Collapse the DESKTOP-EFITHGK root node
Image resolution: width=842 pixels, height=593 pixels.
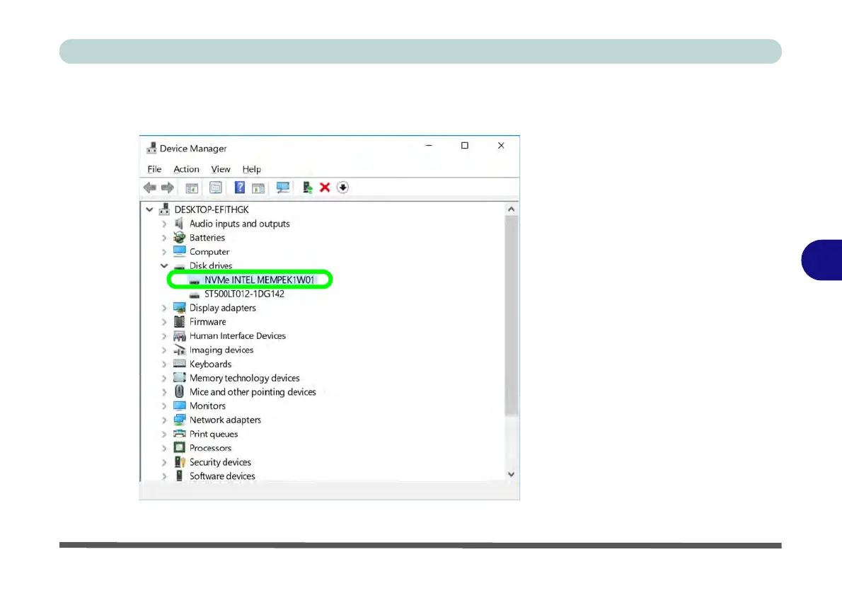149,209
